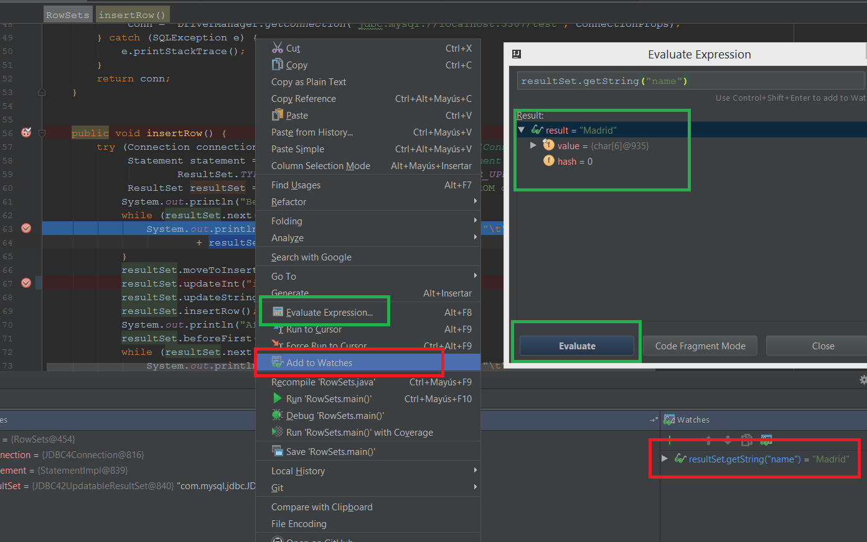The image size is (867, 542).
Task: Click the method breakpoint icon on line 56
Action: pyautogui.click(x=26, y=132)
